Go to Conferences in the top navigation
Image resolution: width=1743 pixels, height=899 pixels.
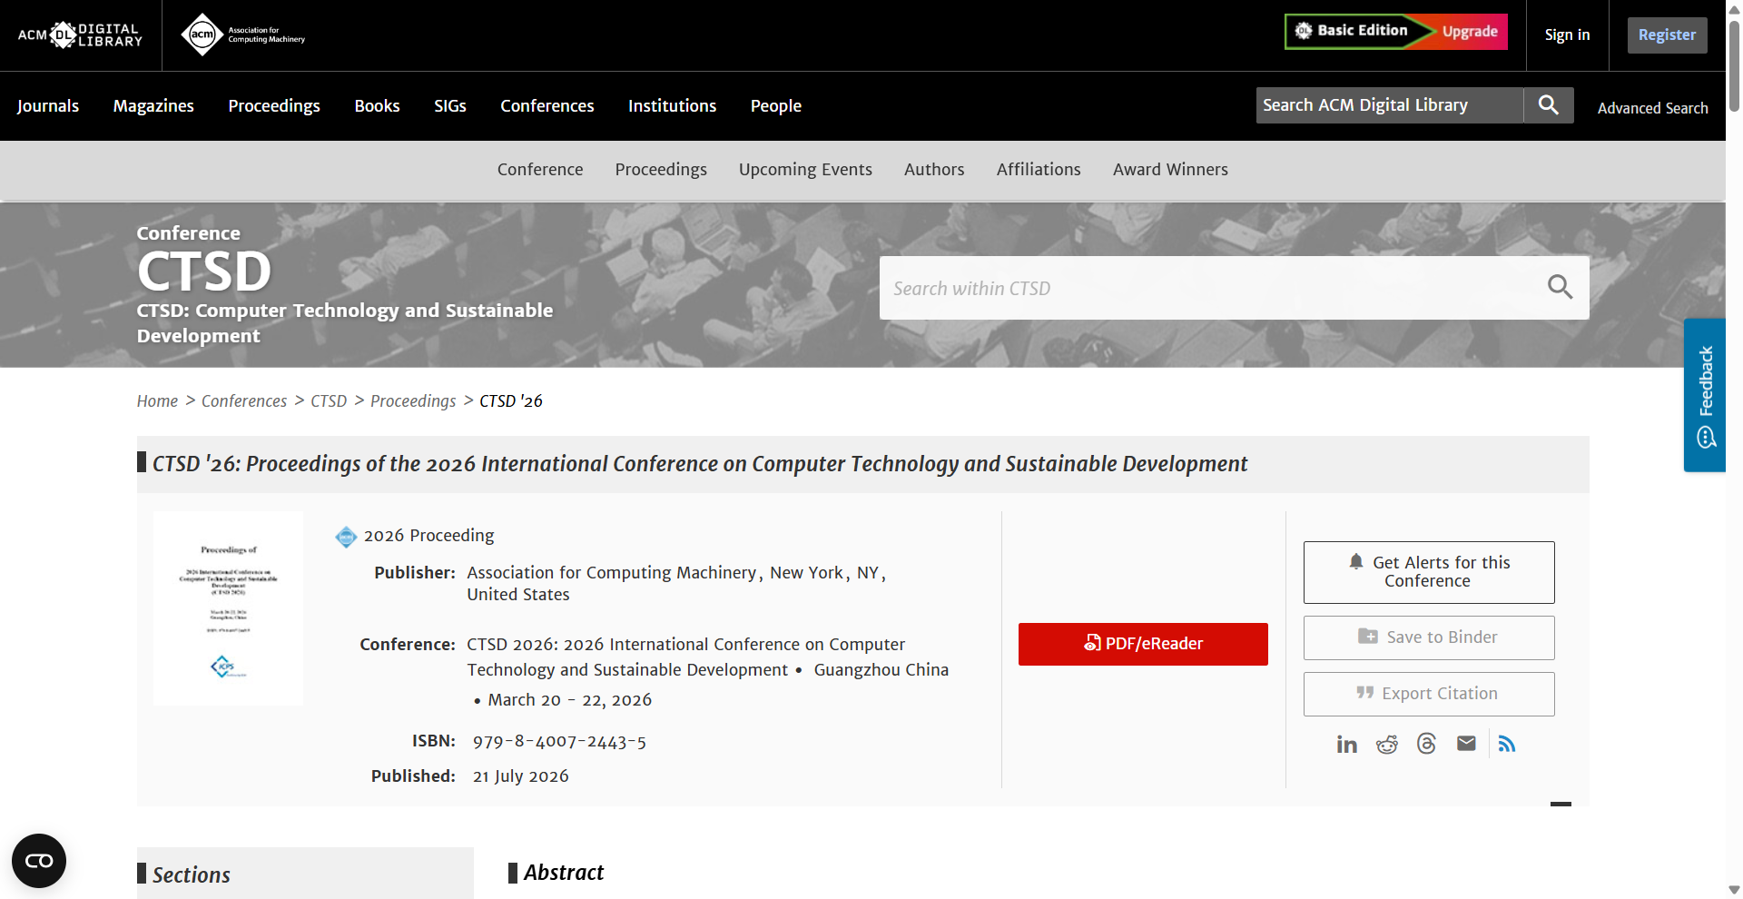pos(547,106)
